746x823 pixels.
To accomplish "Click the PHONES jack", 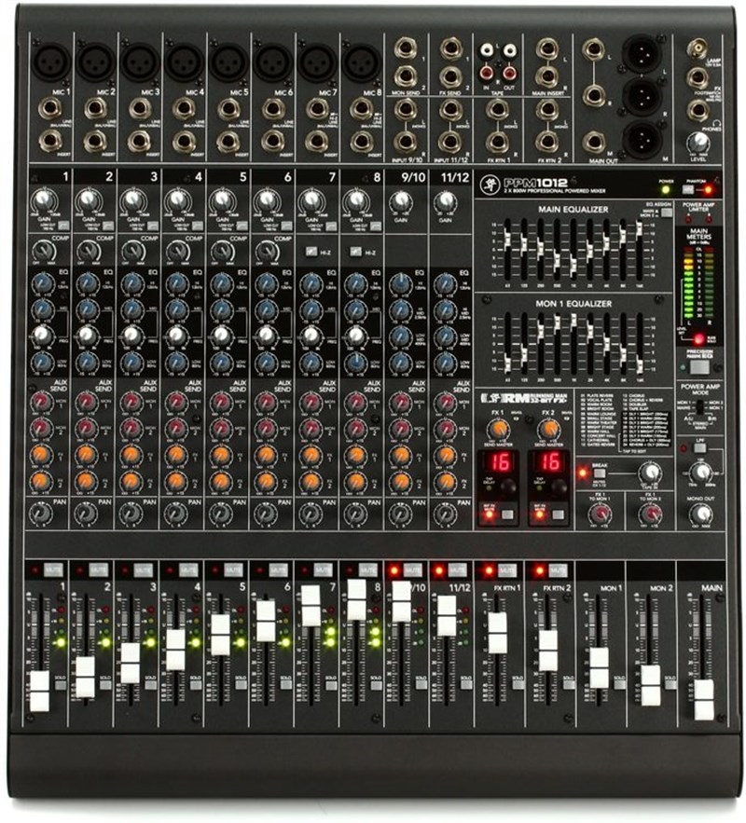I will point(698,111).
